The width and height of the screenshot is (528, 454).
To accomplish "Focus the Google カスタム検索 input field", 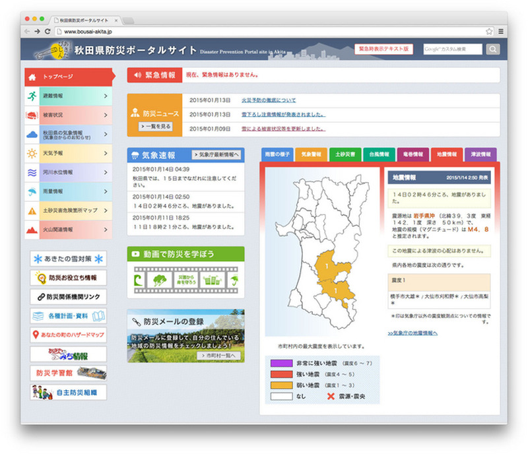I will (452, 49).
